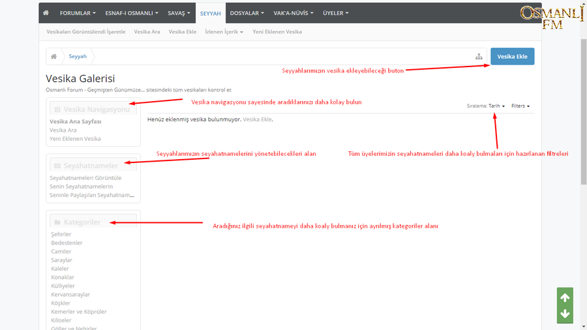
Task: Select the SEYYAH tab
Action: 211,14
